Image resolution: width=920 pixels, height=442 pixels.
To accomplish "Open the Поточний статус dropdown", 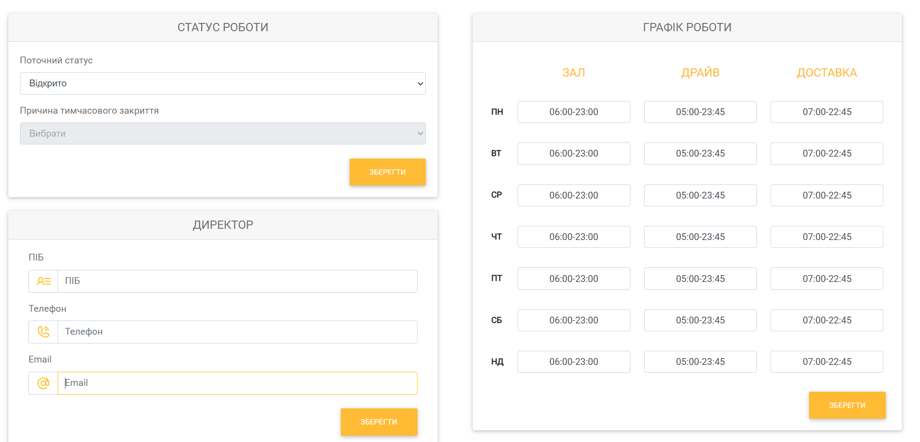I will pyautogui.click(x=223, y=83).
